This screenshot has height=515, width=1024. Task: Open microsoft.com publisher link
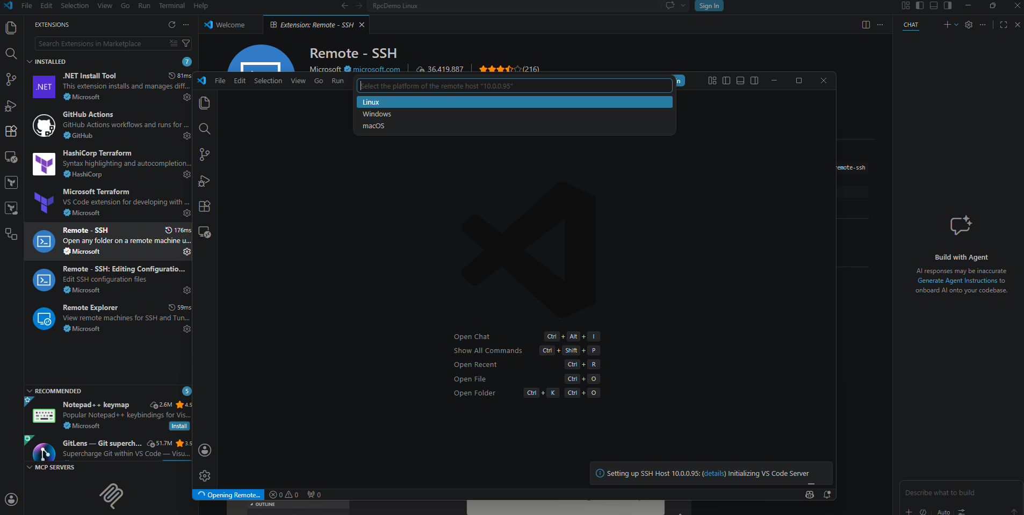point(377,69)
